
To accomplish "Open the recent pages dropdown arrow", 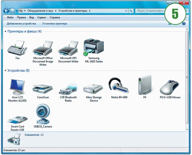I will 17,11.
